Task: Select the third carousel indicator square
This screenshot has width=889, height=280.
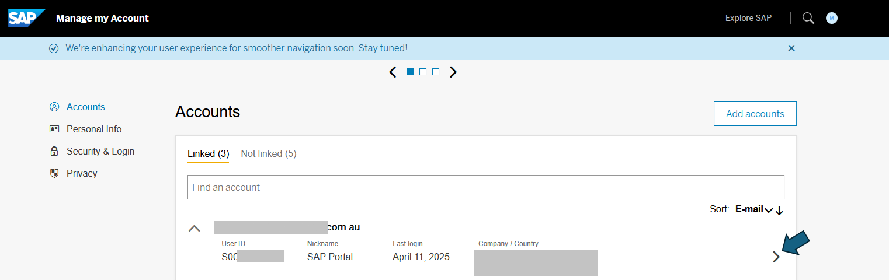Action: [436, 72]
